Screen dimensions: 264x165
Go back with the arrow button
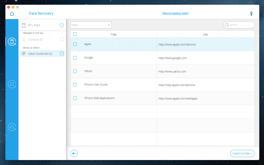(x=74, y=153)
